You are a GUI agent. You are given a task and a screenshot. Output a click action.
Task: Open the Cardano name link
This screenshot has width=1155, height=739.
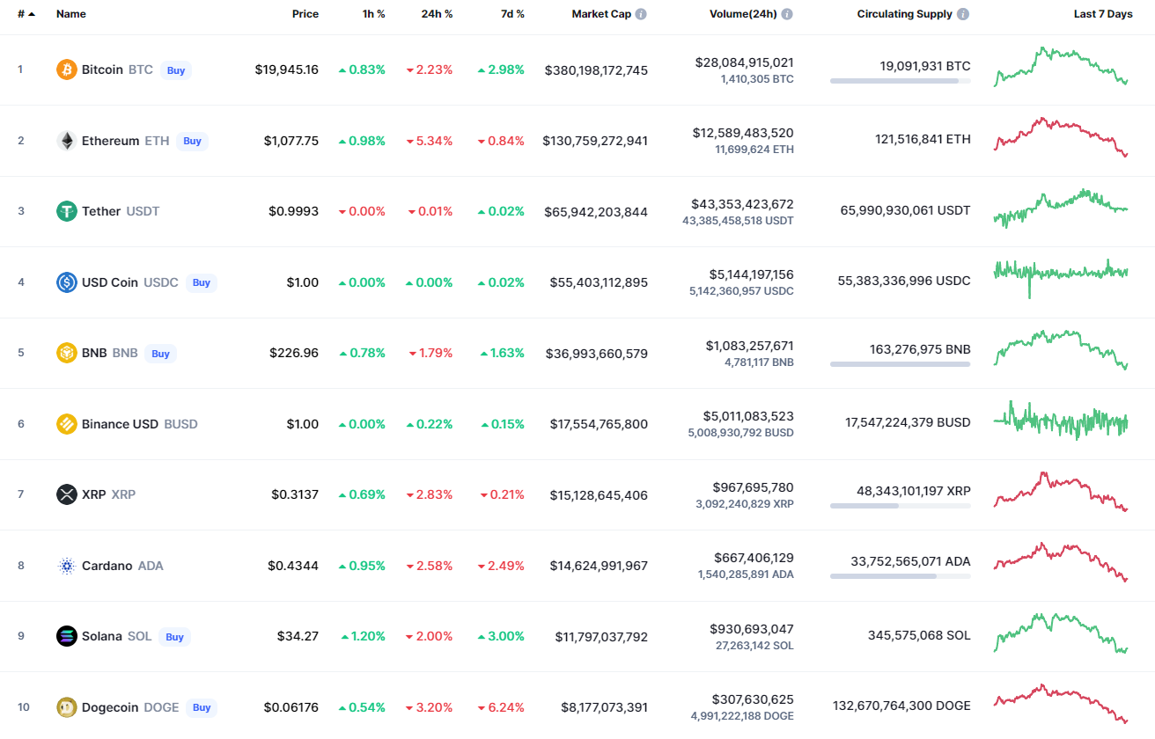(x=107, y=566)
